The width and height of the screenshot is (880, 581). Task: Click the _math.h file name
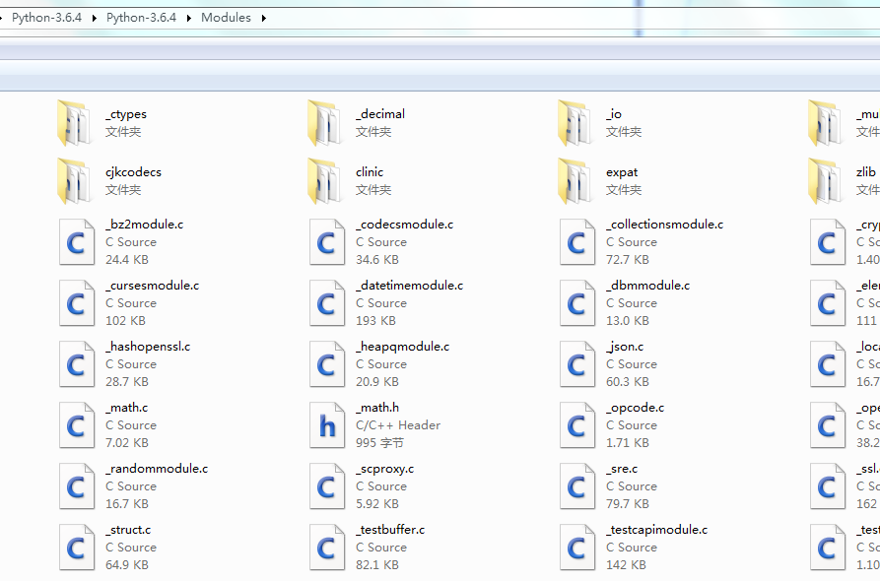(x=377, y=408)
